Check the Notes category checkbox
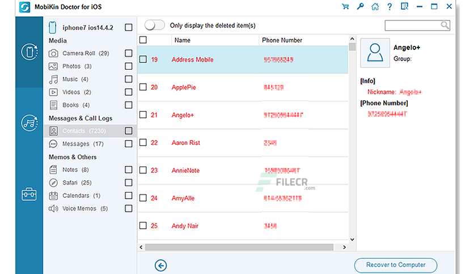 129,170
